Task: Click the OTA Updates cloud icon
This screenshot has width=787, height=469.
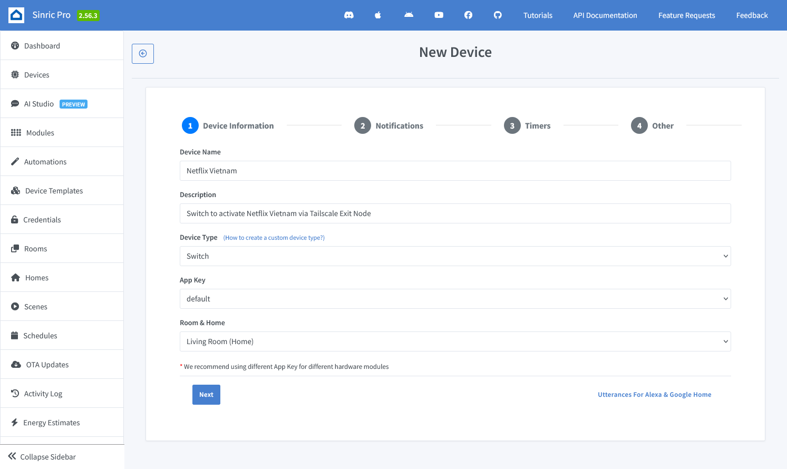Action: 16,365
